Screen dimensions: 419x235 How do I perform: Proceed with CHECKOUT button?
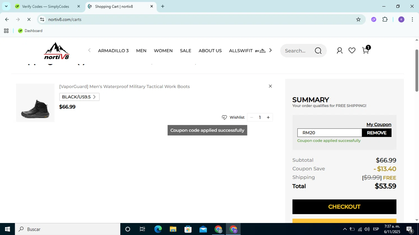(344, 207)
